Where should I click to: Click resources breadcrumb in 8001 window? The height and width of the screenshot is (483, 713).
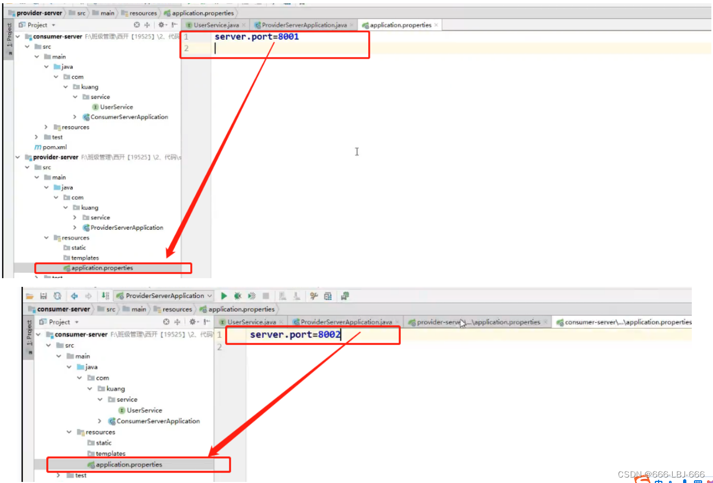point(139,13)
